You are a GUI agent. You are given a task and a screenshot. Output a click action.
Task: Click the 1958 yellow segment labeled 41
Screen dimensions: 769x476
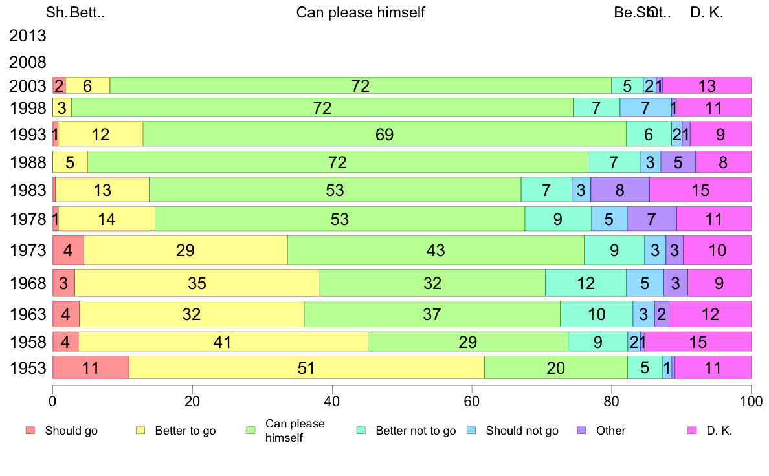[x=223, y=341]
